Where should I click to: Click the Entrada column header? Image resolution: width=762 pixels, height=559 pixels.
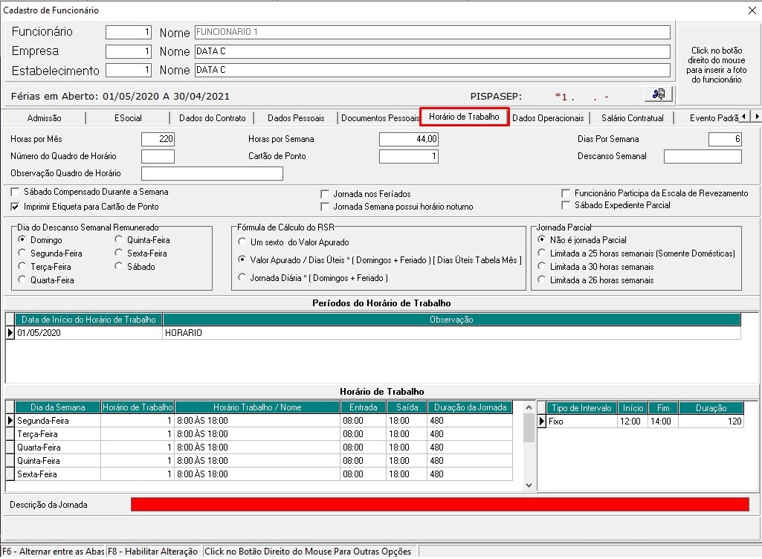(363, 407)
